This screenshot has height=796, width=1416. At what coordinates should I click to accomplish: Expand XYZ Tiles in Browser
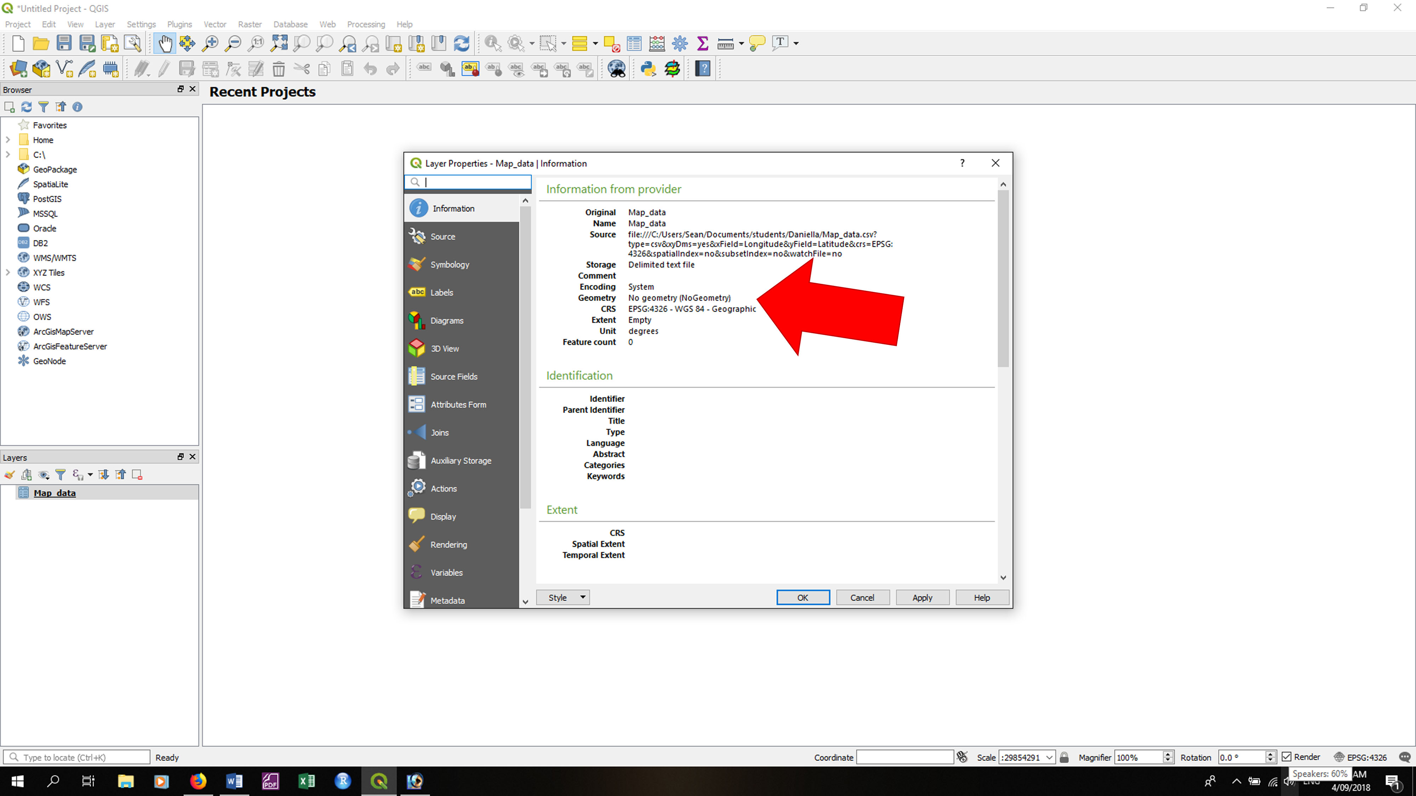[x=8, y=272]
